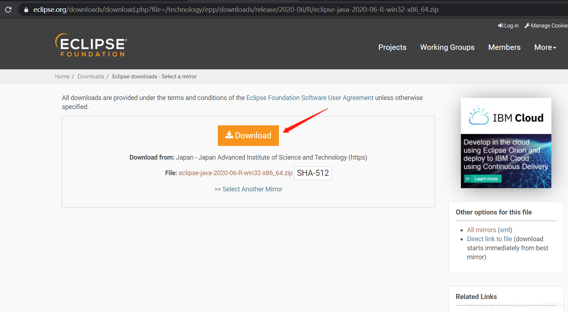
Task: Open All mirrors link
Action: tap(482, 230)
